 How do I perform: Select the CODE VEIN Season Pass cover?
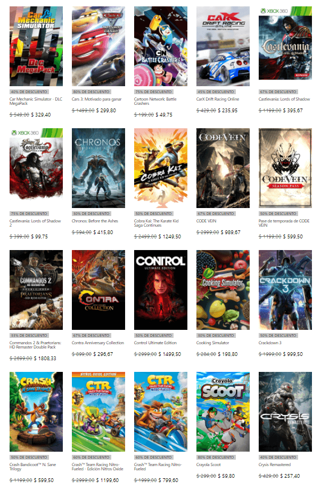(285, 168)
